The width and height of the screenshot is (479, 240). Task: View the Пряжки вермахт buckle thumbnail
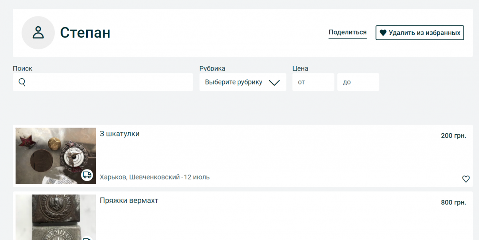[55, 217]
